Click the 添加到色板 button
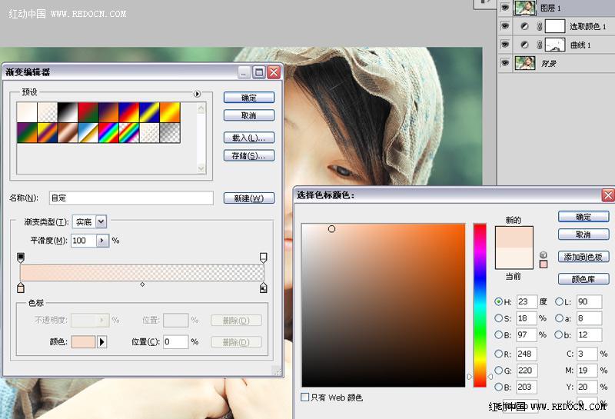The height and width of the screenshot is (419, 615). [x=583, y=257]
